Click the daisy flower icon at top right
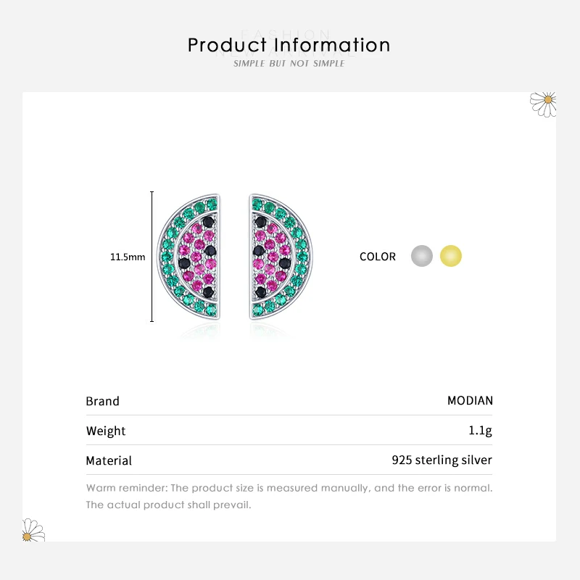This screenshot has height=580, width=580. (543, 103)
